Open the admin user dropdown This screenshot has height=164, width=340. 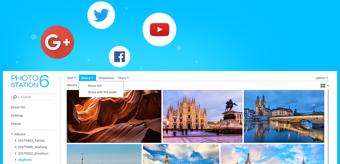coord(322,78)
